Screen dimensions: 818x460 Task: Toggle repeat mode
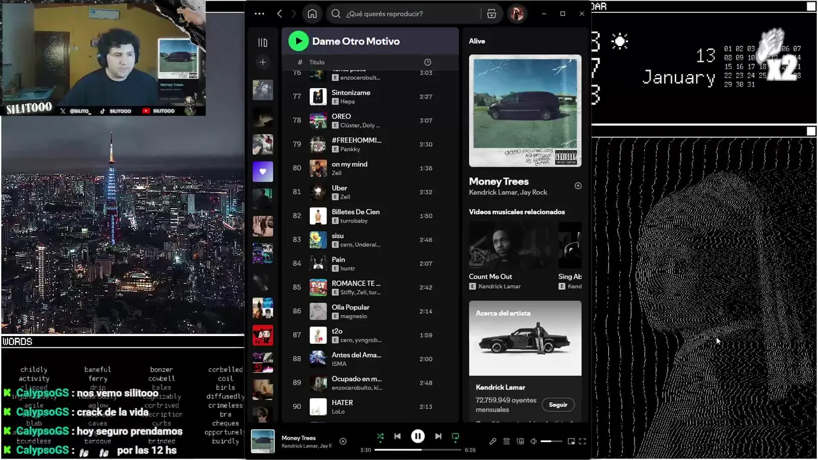click(455, 436)
